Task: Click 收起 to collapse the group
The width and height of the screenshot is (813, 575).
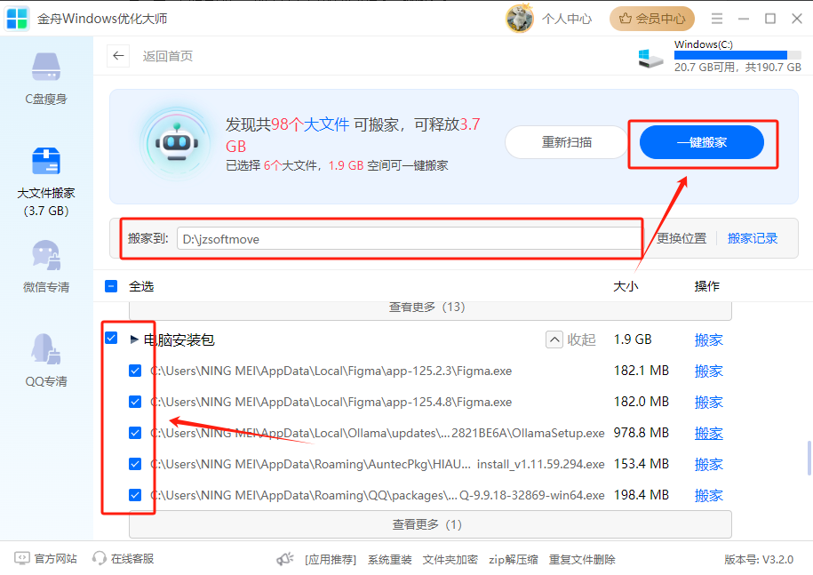Action: click(x=570, y=339)
